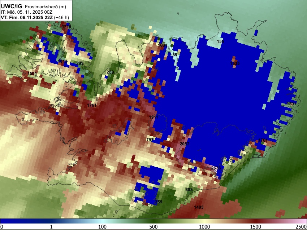
Task: Click the color scale label "2500"
Action: click(x=302, y=227)
